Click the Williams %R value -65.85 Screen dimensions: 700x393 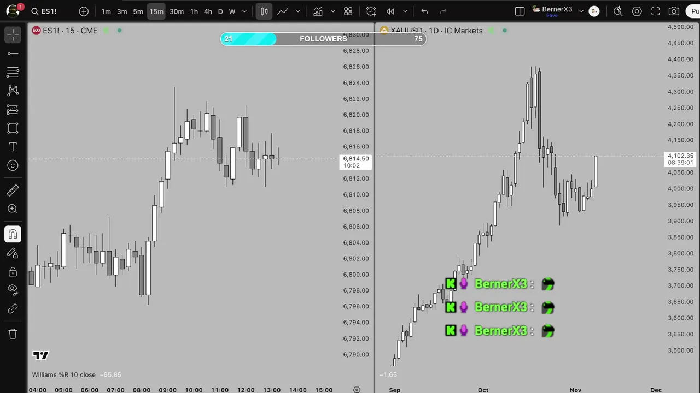[x=110, y=374]
